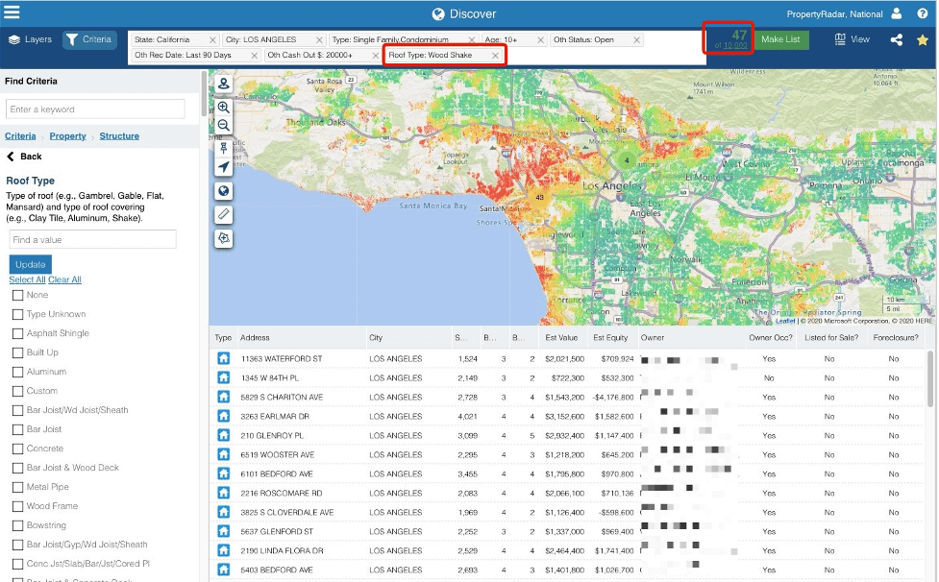Click the Make List button

[780, 39]
